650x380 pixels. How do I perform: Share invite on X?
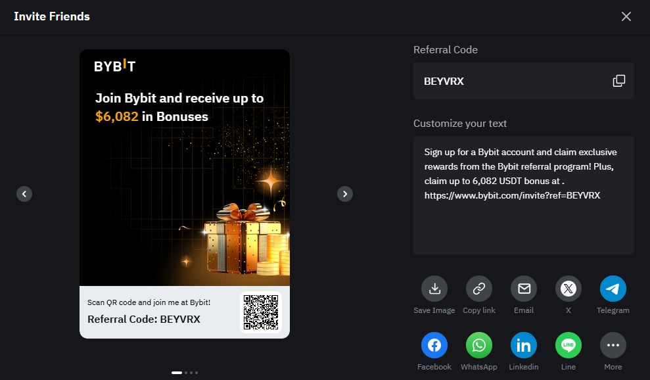click(569, 289)
